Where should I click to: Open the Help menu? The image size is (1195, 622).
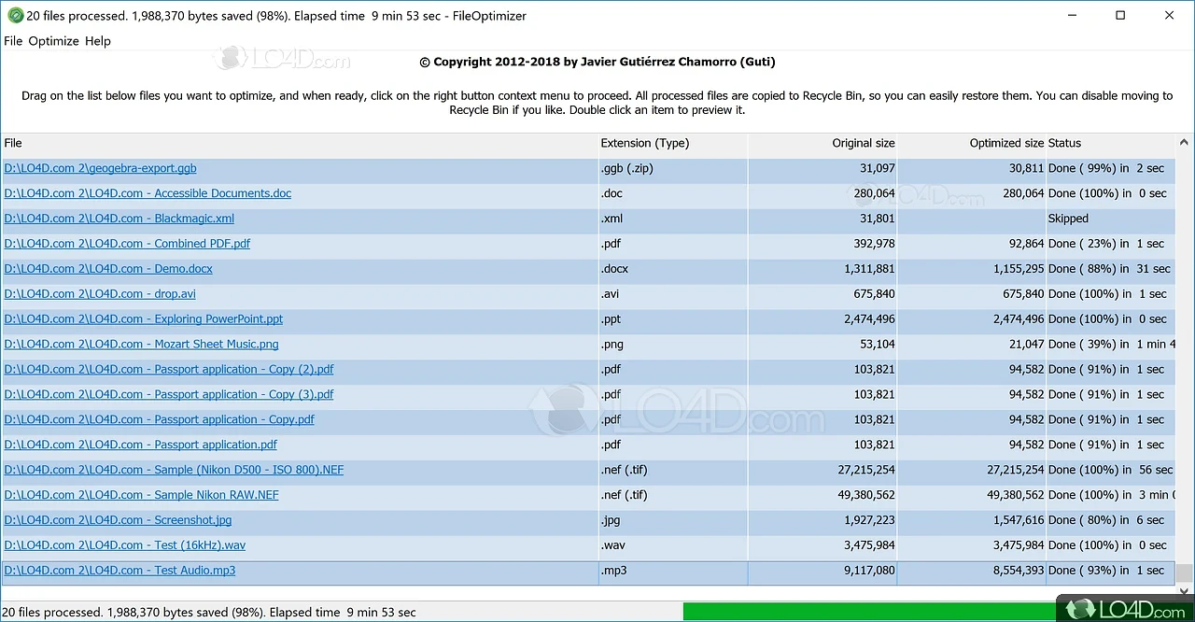(x=98, y=41)
